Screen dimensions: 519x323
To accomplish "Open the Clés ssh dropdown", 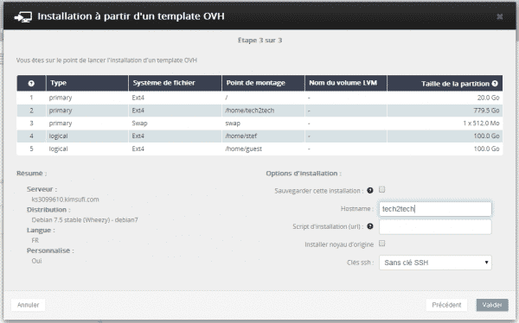I will 435,263.
